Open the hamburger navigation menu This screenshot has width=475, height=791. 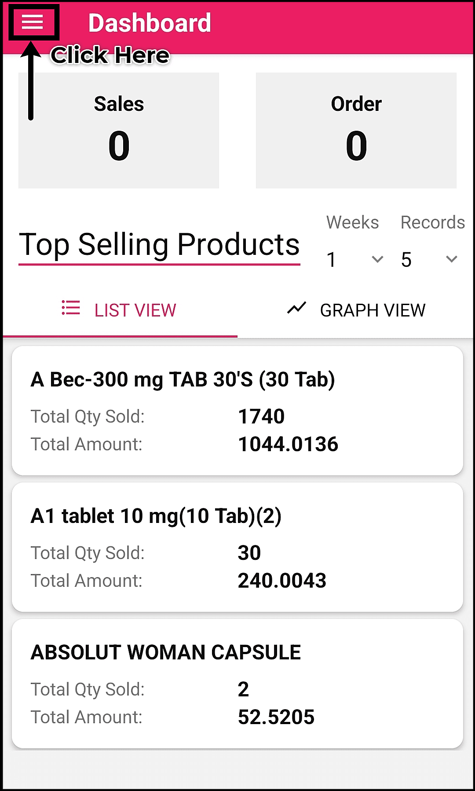pos(33,22)
